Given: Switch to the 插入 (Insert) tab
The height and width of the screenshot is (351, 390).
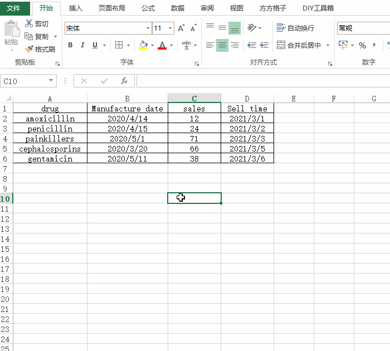Looking at the screenshot, I should 75,8.
